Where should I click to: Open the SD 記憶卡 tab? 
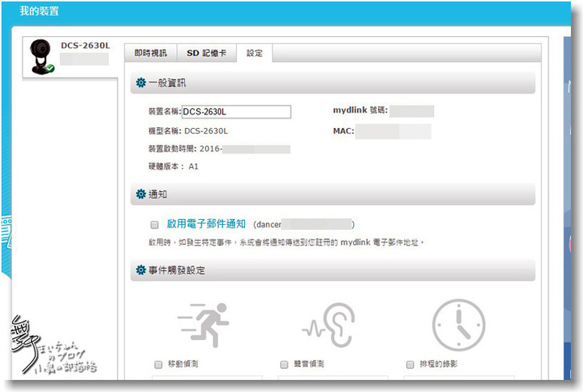coord(207,53)
